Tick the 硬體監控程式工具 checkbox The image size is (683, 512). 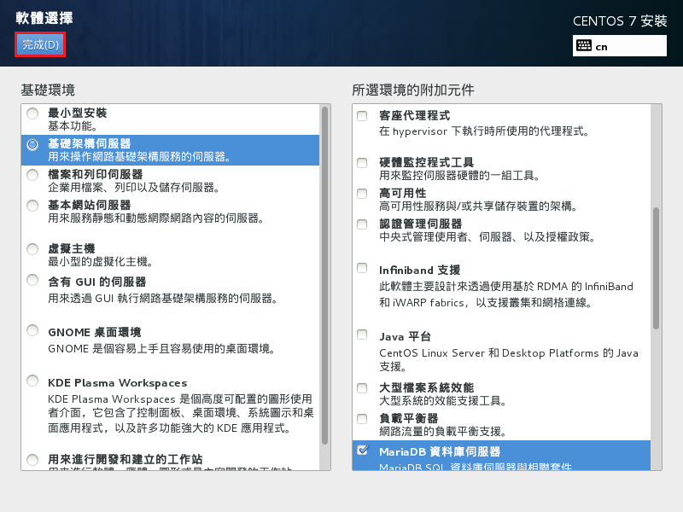tap(362, 163)
